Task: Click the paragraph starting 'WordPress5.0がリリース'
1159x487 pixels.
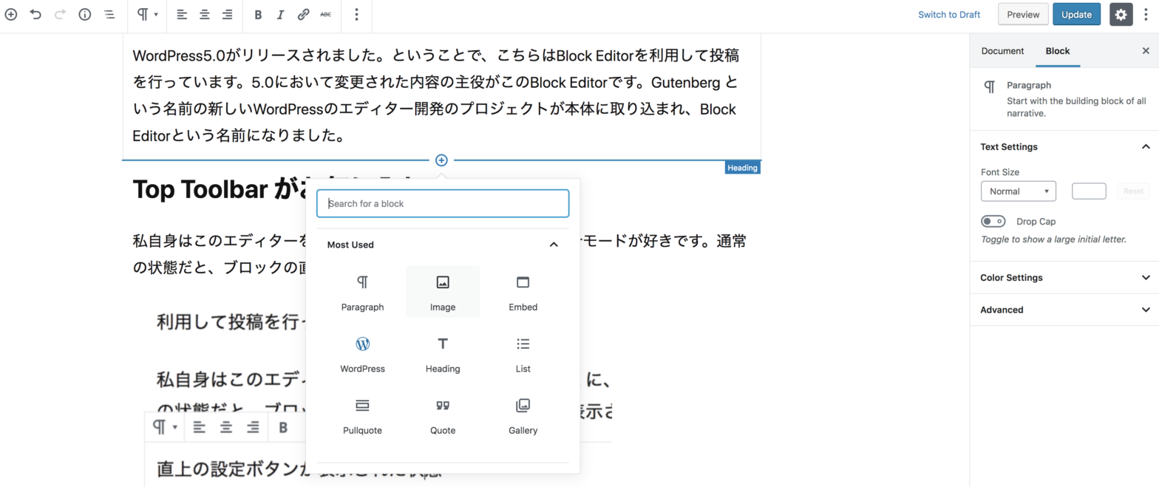Action: (x=435, y=96)
